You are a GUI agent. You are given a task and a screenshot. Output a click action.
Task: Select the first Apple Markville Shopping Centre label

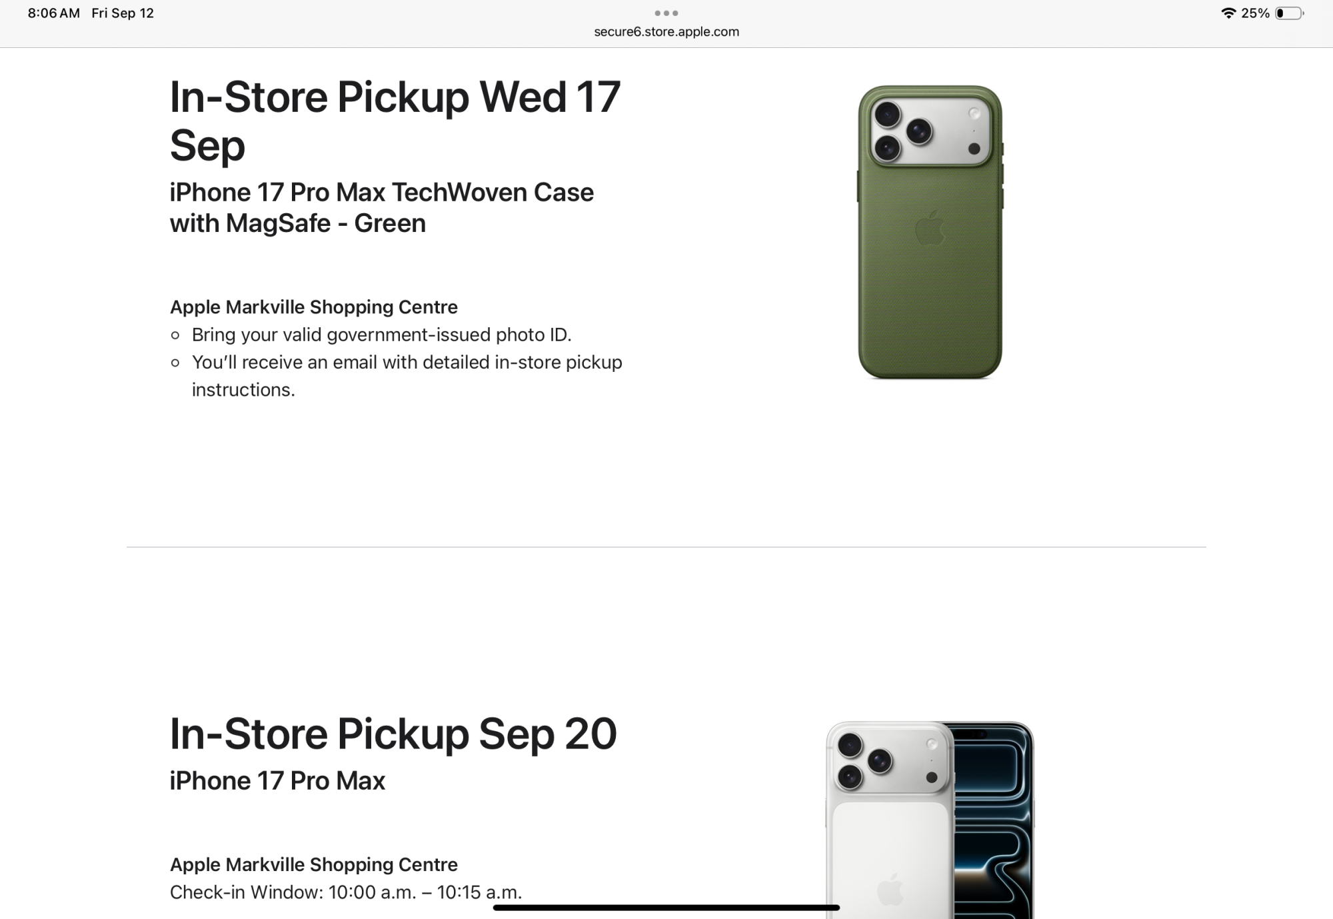[x=313, y=307]
